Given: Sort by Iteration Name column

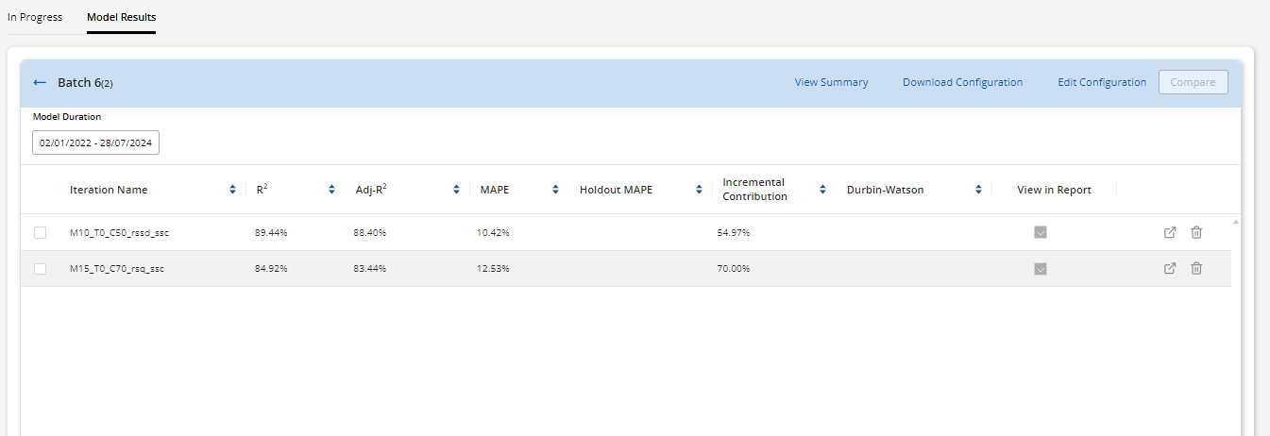Looking at the screenshot, I should (232, 190).
